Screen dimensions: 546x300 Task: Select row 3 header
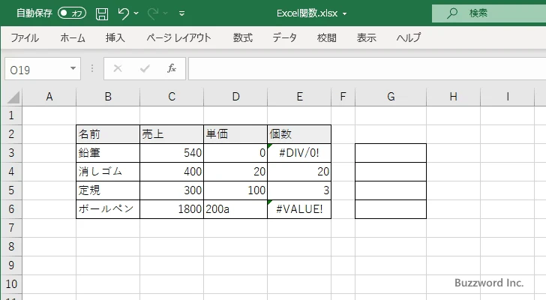(x=11, y=153)
